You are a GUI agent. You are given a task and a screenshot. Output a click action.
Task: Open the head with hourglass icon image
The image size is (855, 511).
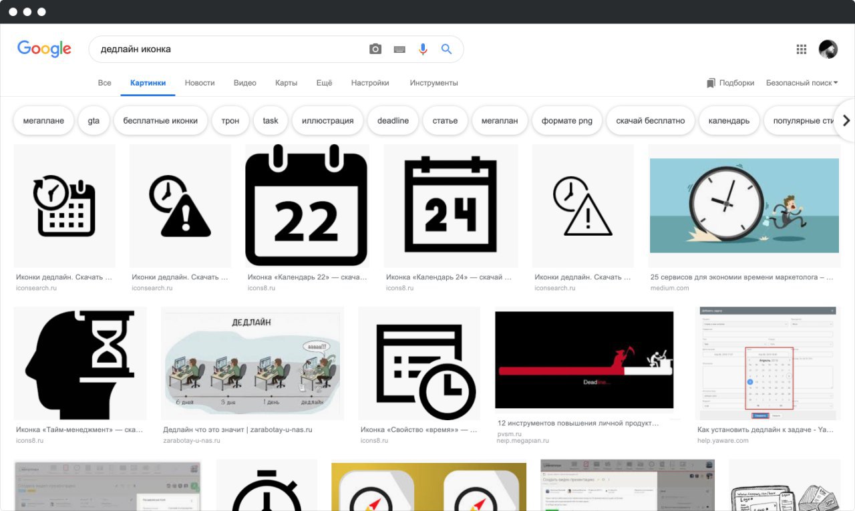[80, 363]
